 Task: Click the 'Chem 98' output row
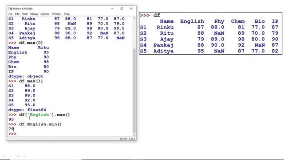coord(28,62)
